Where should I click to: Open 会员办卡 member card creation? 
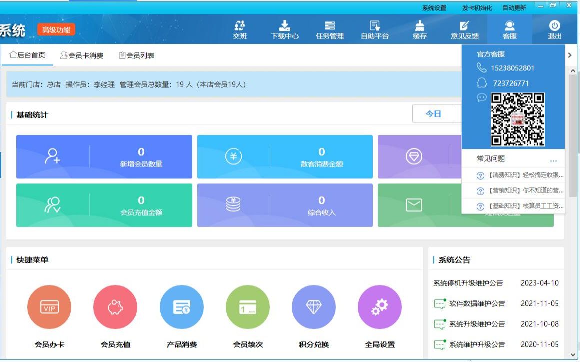(49, 307)
